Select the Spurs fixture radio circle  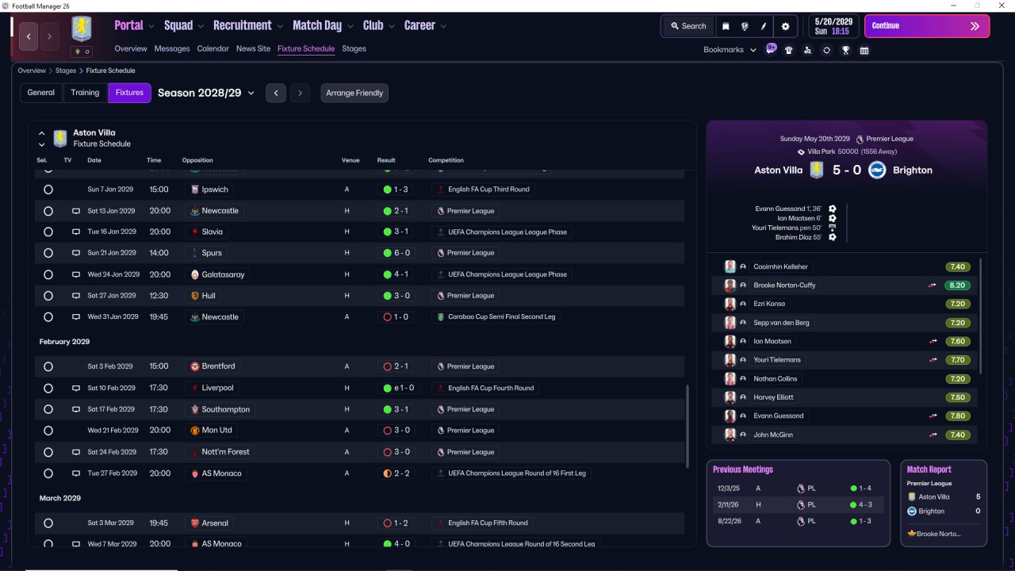pos(48,253)
